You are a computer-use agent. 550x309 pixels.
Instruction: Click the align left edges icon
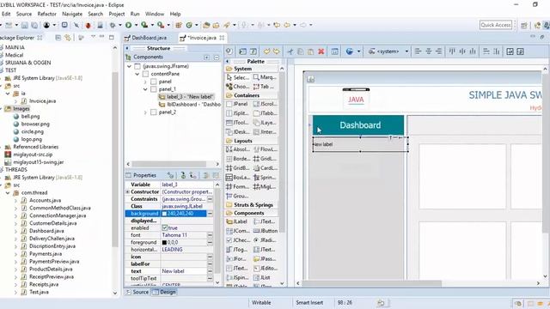419,51
